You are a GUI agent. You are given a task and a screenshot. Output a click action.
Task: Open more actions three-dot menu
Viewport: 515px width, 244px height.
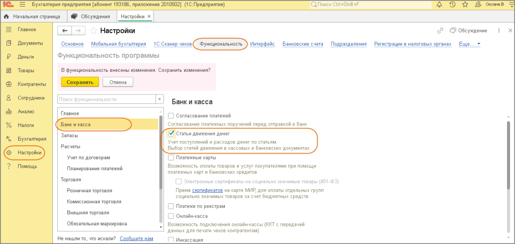pyautogui.click(x=499, y=31)
